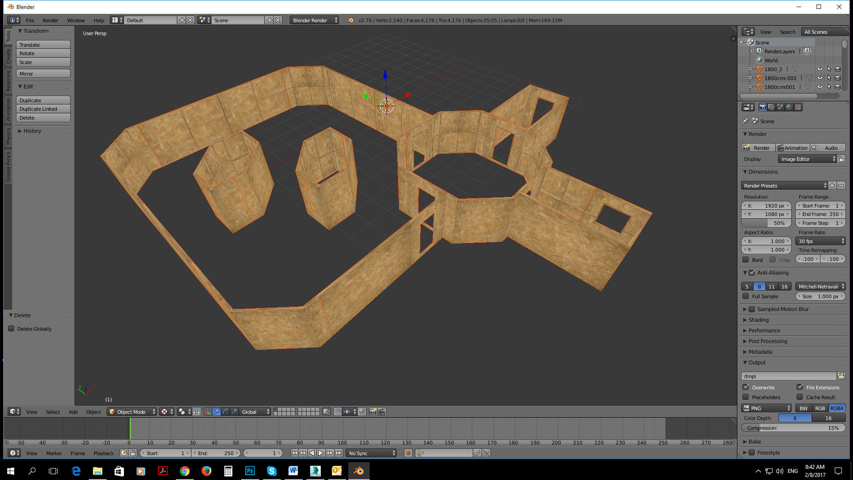The image size is (853, 480).
Task: Open the Outliner editor type selector icon
Action: [x=748, y=32]
